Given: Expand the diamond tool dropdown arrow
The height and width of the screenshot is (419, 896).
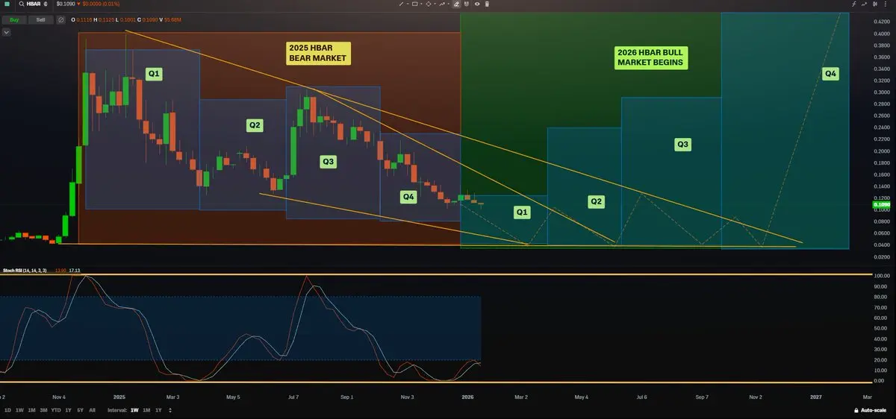Looking at the screenshot, I should [435, 4].
